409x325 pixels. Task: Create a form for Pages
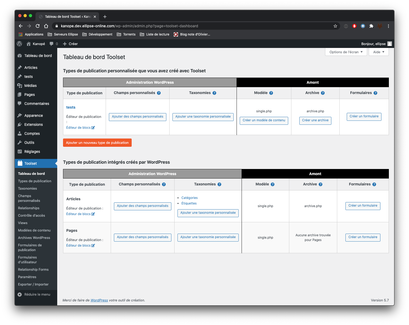(363, 237)
